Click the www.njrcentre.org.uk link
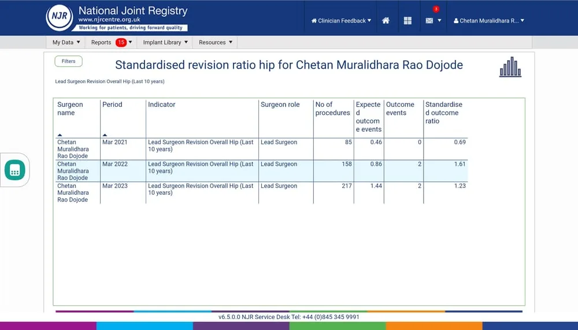Screen dimensions: 578x330 [109, 20]
